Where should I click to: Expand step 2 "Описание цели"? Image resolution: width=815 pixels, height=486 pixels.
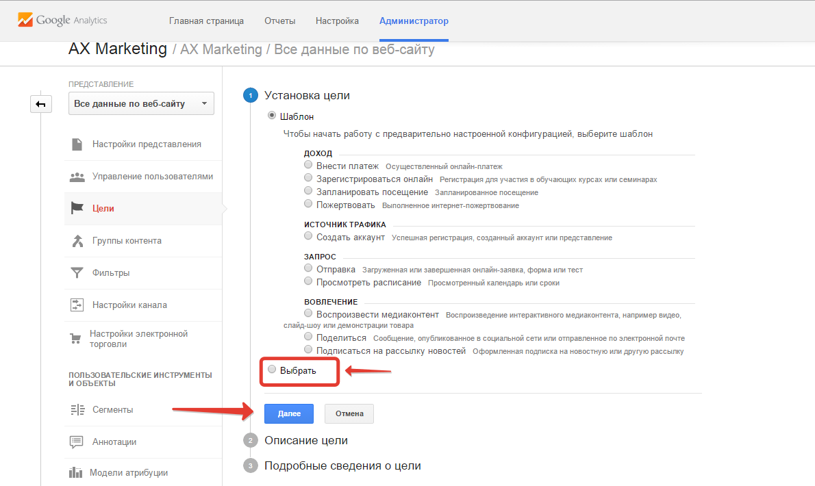click(x=306, y=440)
